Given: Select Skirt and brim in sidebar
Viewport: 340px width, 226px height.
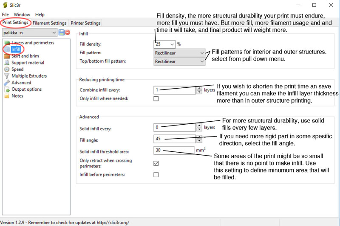Looking at the screenshot, I should tap(25, 56).
